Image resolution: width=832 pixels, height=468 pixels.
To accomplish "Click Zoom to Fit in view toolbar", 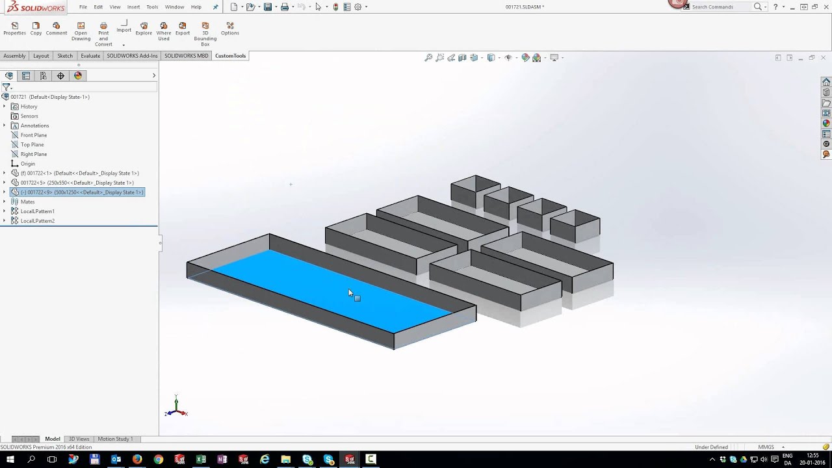I will coord(428,57).
